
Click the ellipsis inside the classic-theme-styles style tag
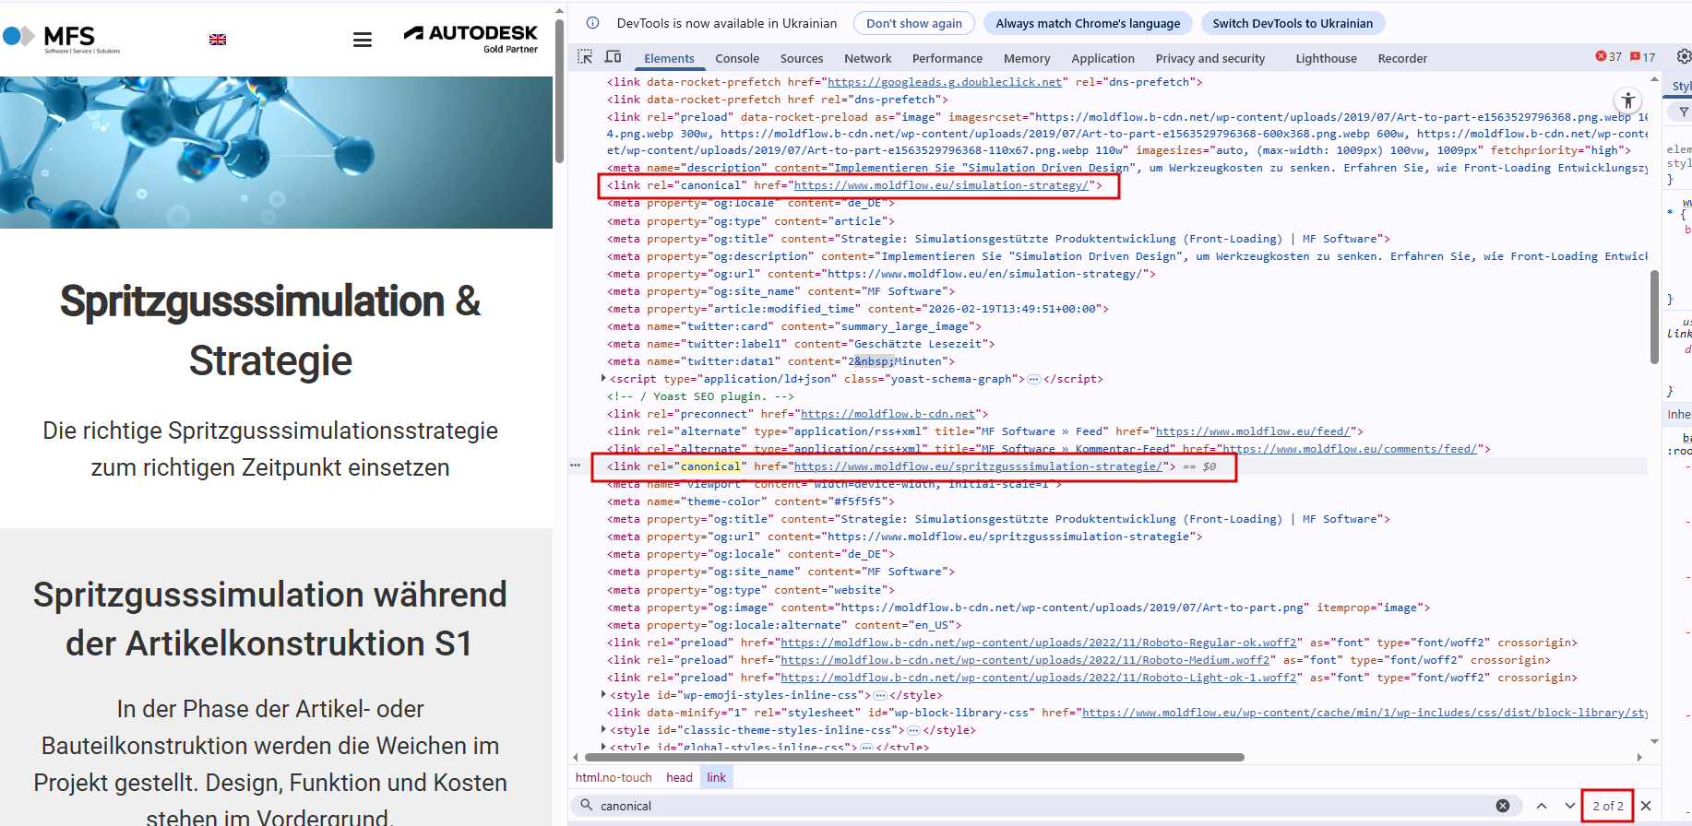point(913,730)
